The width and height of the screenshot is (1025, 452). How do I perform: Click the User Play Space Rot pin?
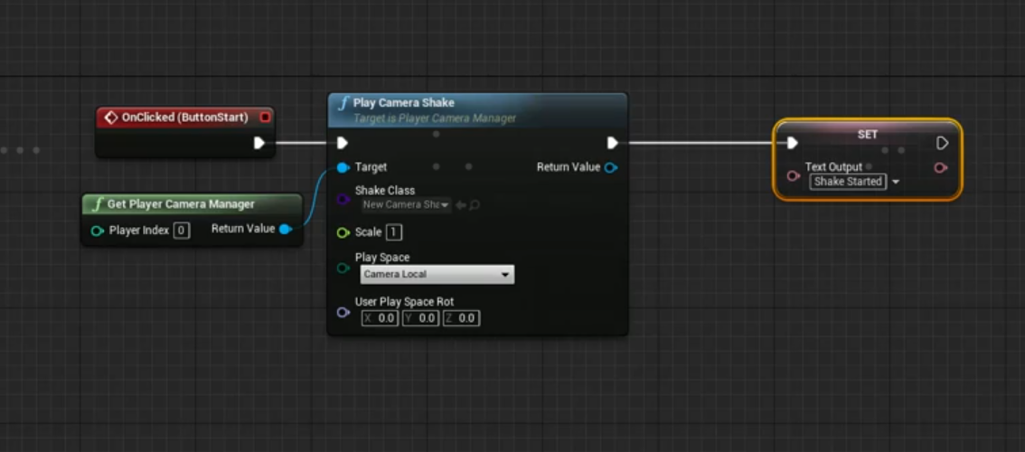[343, 312]
